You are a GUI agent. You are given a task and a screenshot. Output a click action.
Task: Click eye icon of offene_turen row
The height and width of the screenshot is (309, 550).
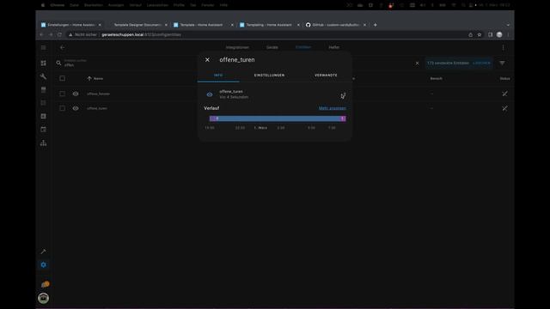(76, 109)
